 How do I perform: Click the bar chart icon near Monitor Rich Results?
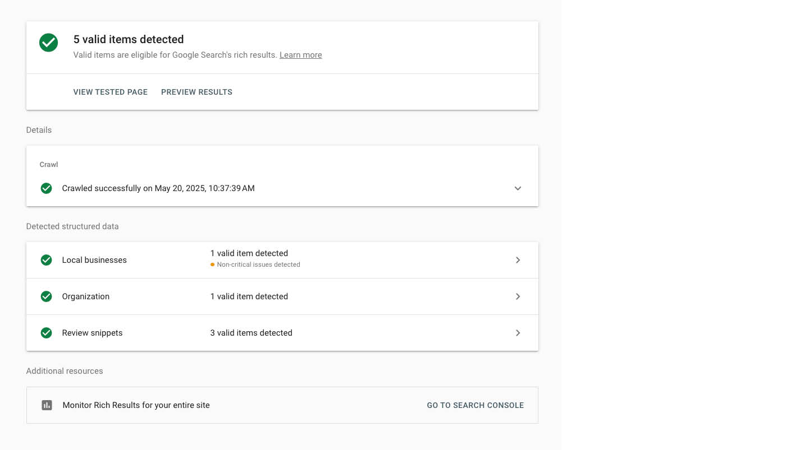click(x=47, y=405)
